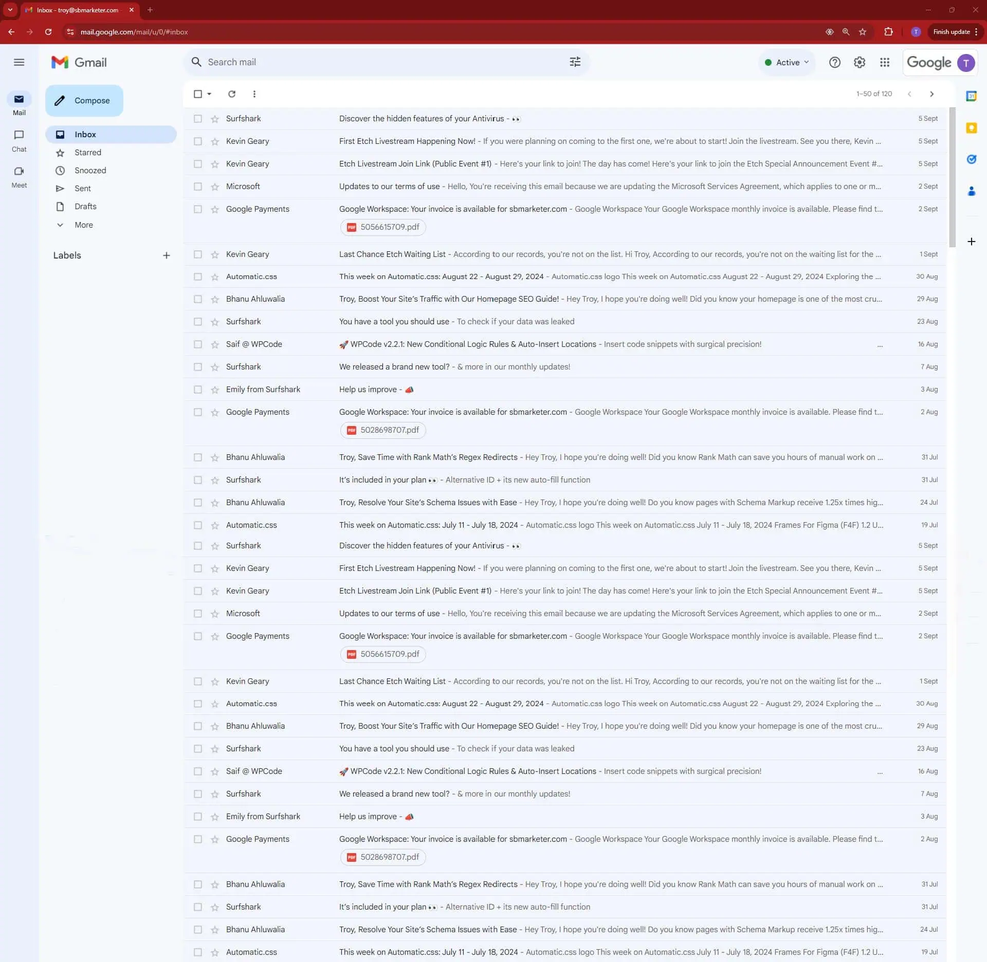Open Gmail settings gear
Image resolution: width=987 pixels, height=962 pixels.
(x=860, y=62)
